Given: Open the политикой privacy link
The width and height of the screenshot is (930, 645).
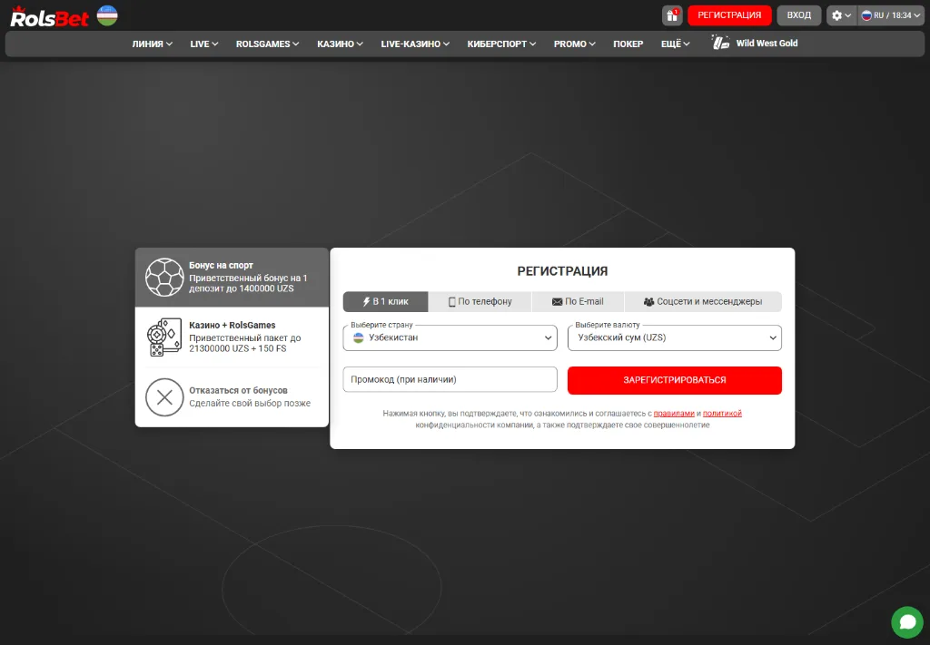Looking at the screenshot, I should point(722,414).
